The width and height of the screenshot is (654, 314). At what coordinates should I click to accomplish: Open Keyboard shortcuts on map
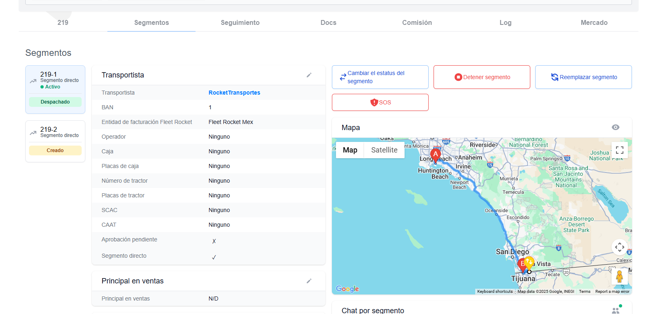pyautogui.click(x=495, y=292)
